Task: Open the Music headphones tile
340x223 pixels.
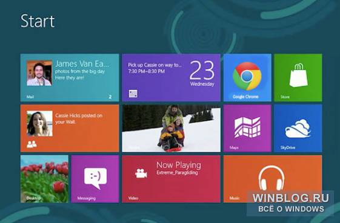Action: point(273,179)
